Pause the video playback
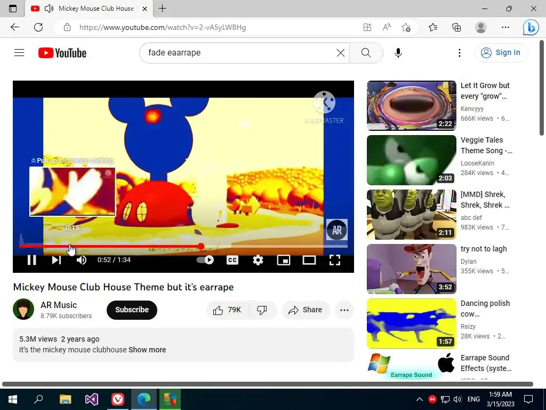 coord(31,260)
